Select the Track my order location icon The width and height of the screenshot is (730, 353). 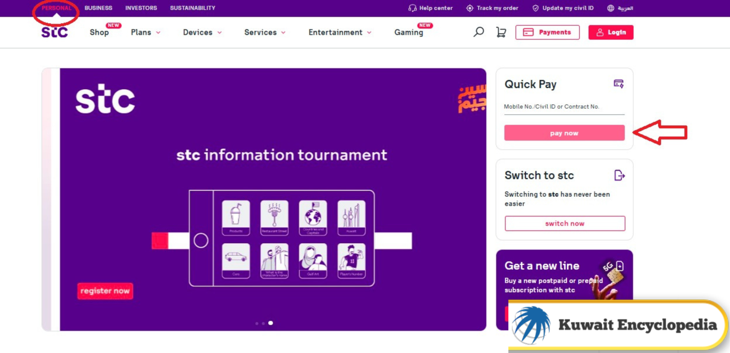pos(470,8)
